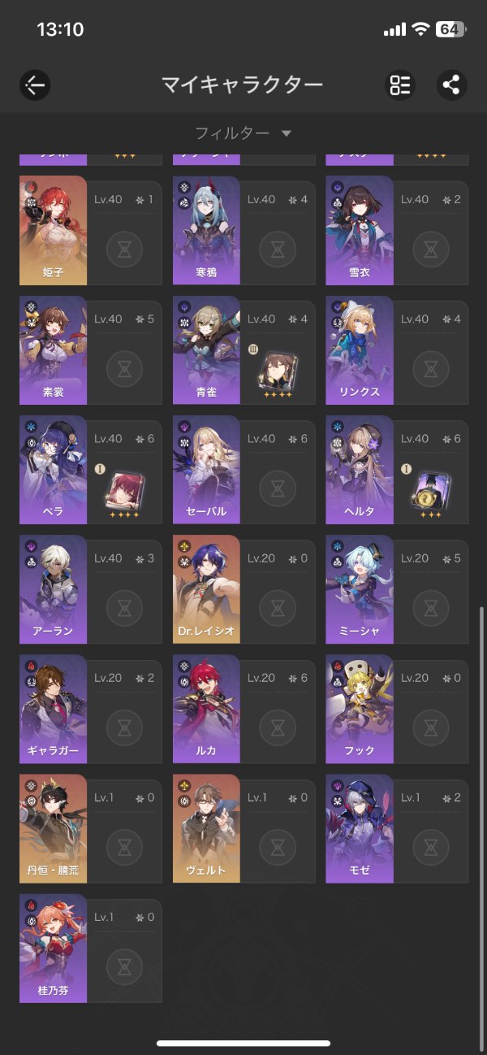This screenshot has width=487, height=1055.
Task: Select アーラン character portrait
Action: click(53, 589)
